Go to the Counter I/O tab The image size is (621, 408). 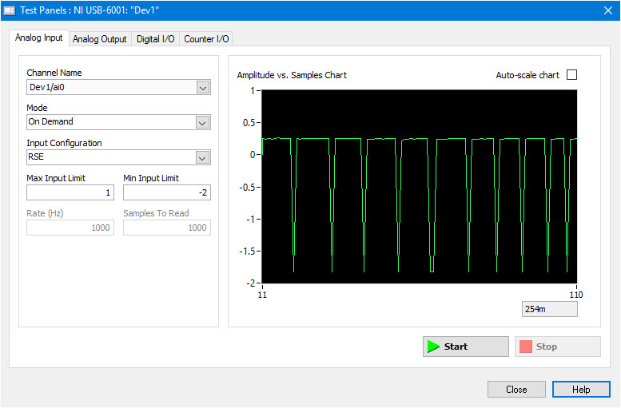point(206,39)
